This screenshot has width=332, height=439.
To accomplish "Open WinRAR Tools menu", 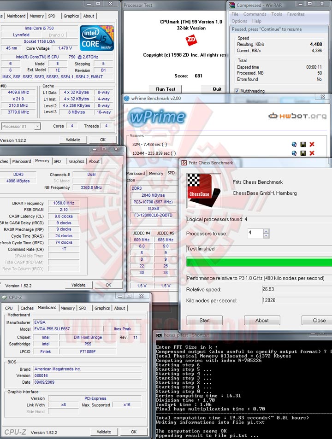I will pyautogui.click(x=277, y=14).
